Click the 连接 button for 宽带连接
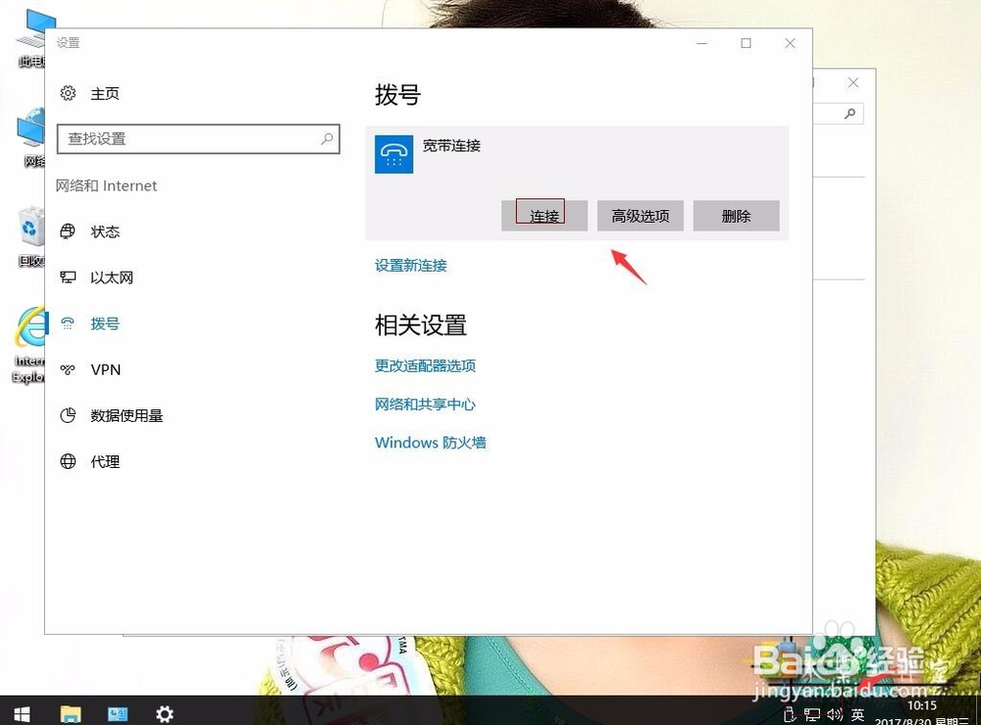 [543, 215]
